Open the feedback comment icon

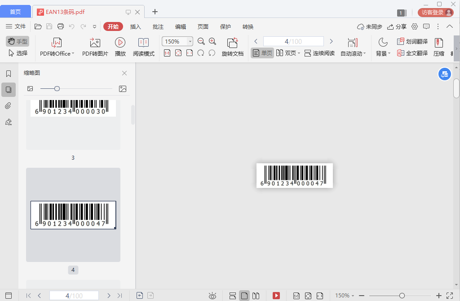click(x=426, y=26)
